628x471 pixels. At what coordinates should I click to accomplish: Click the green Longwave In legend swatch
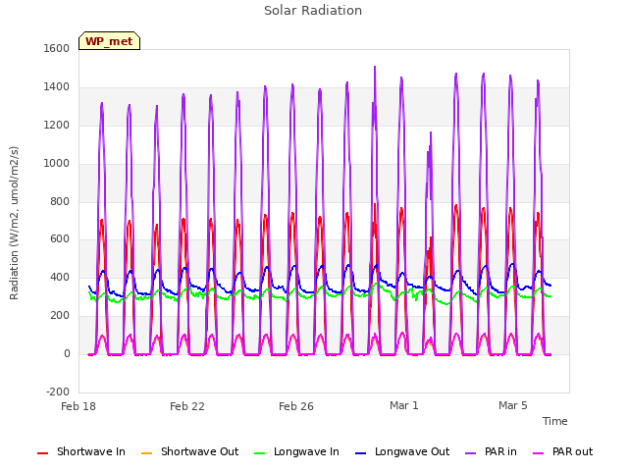coord(259,453)
